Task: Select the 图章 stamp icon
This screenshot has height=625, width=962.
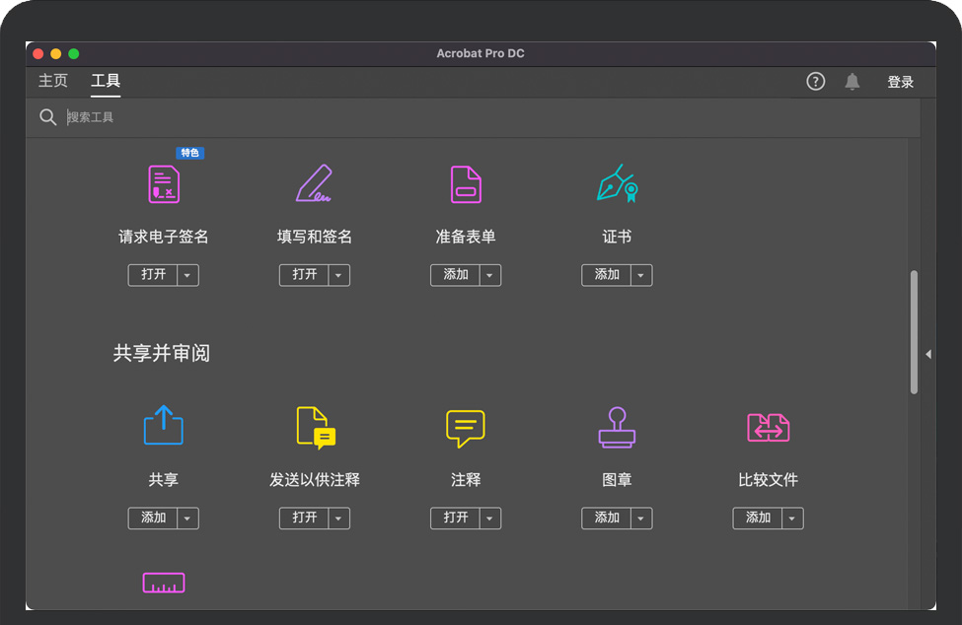Action: tap(617, 427)
